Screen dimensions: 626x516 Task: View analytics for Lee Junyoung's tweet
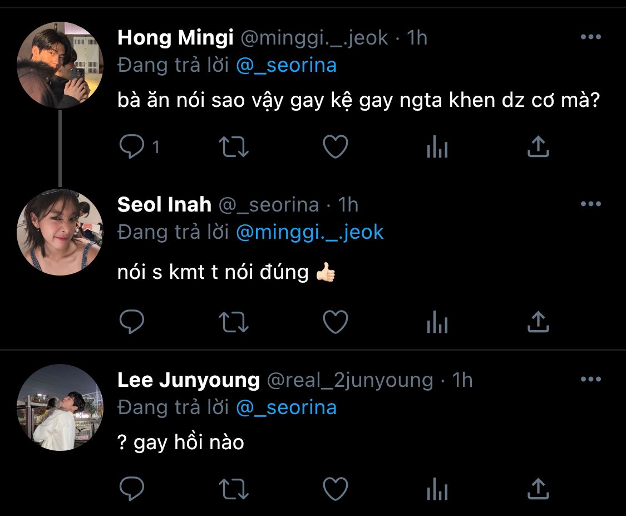(437, 489)
